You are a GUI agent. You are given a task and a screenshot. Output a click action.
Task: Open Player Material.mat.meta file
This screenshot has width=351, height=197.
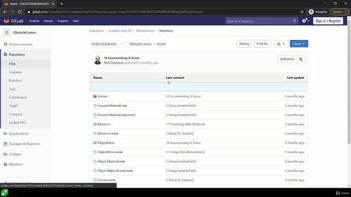pyautogui.click(x=115, y=171)
